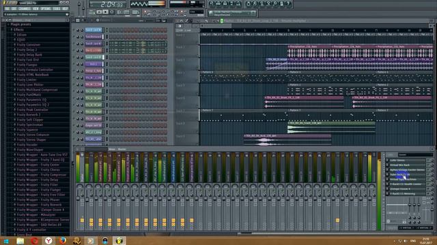This screenshot has height=245, width=437.
Task: Click the mixer EQ graph display
Action: (397, 205)
